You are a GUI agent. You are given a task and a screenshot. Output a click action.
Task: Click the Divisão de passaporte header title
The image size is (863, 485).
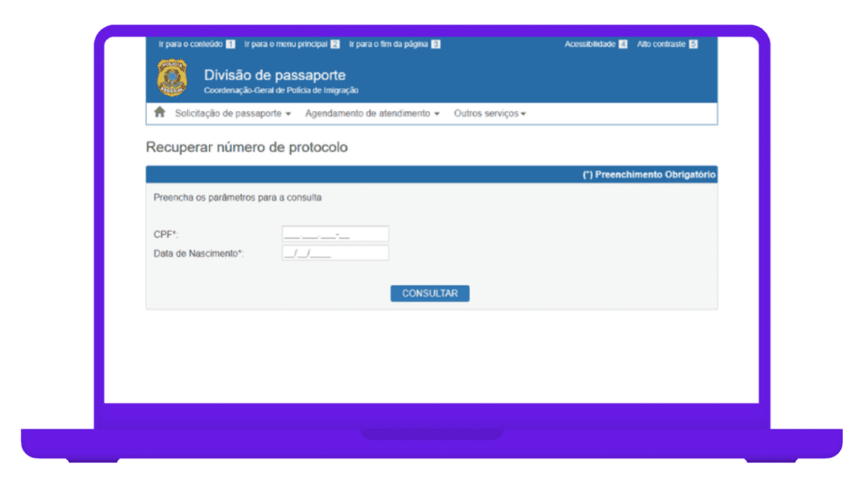tap(275, 76)
